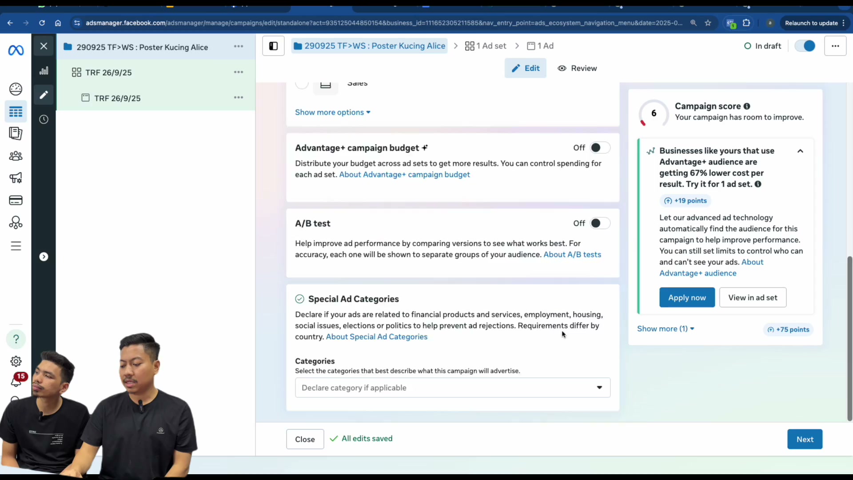
Task: Click the Close button at bottom
Action: coord(305,439)
